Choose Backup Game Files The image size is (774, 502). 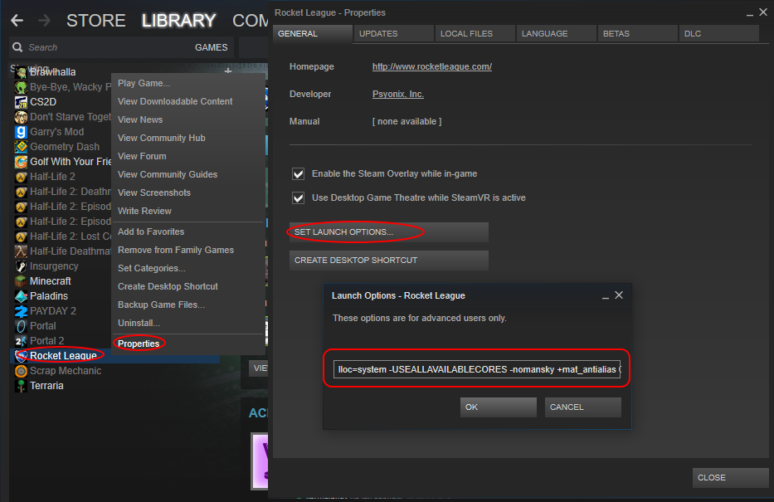pyautogui.click(x=188, y=305)
